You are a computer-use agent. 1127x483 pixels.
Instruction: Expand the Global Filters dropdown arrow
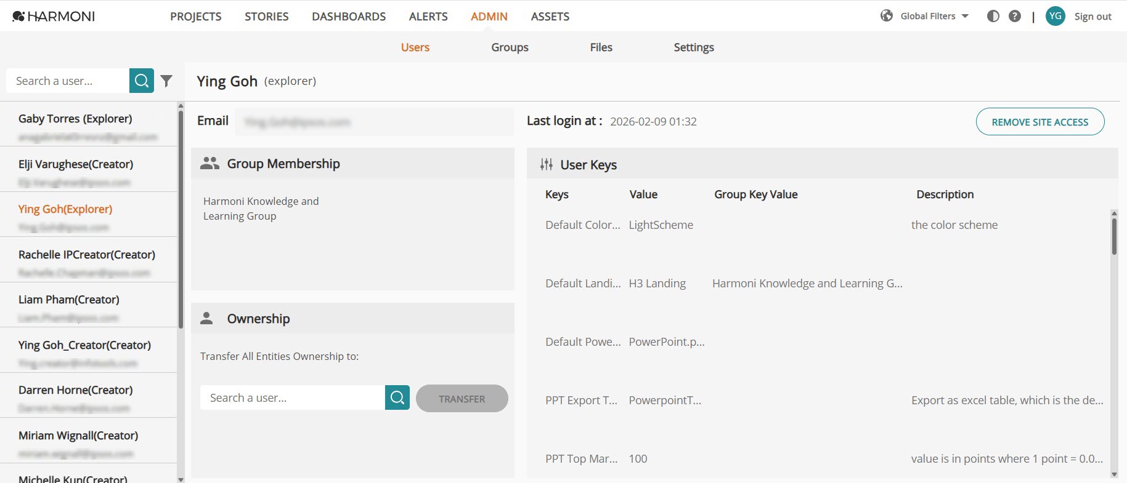coord(965,16)
